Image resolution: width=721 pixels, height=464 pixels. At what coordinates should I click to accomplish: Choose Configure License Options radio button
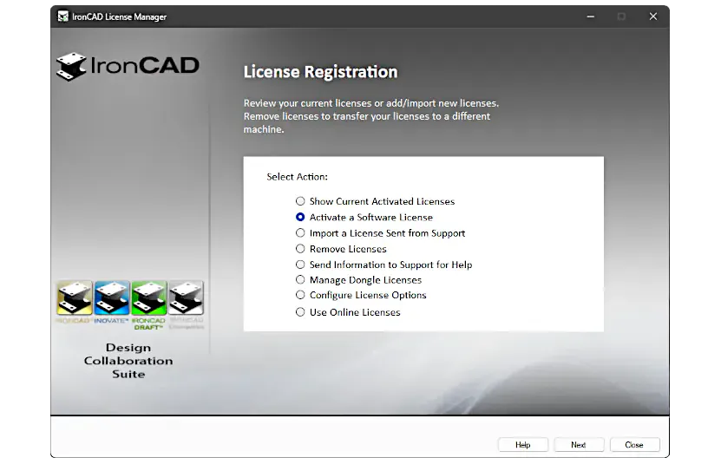click(x=300, y=295)
